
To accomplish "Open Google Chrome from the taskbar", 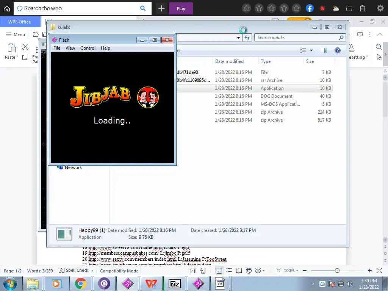I will [81, 283].
